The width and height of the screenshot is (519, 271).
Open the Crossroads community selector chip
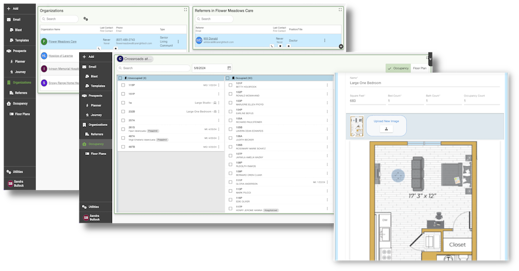coord(135,59)
